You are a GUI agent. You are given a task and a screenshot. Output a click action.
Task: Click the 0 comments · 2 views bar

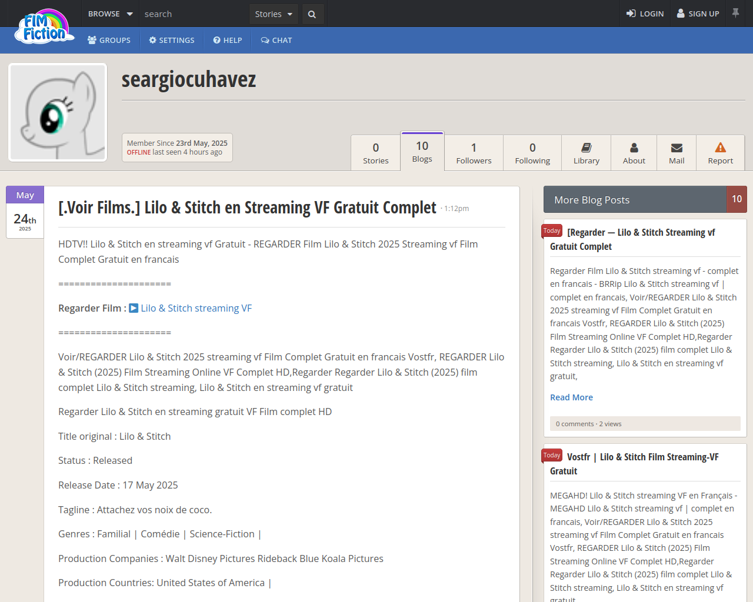[645, 424]
